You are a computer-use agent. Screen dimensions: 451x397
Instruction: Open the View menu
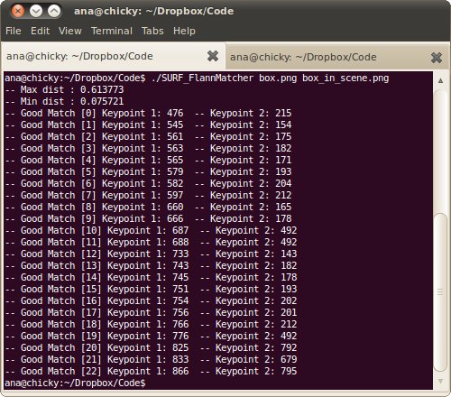[x=70, y=31]
